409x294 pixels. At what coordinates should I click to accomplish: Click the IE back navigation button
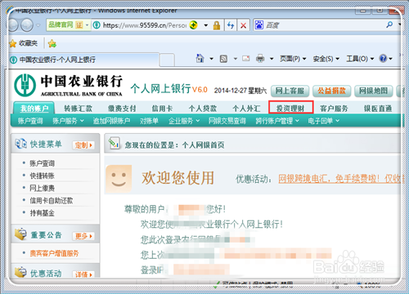pyautogui.click(x=12, y=25)
